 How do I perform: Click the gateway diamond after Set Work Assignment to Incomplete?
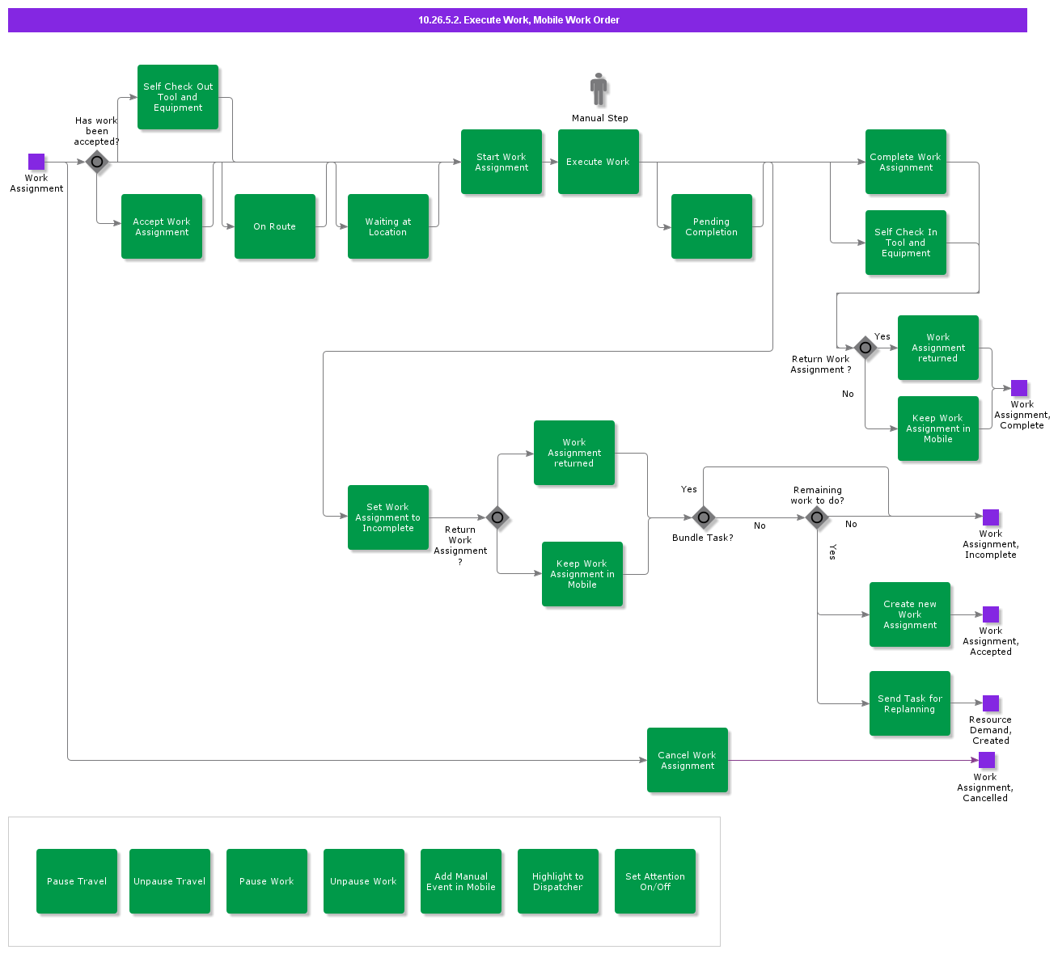pos(497,517)
